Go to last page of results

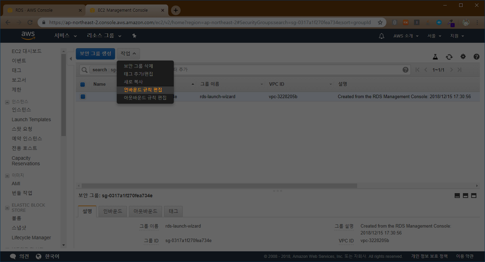pyautogui.click(x=459, y=70)
